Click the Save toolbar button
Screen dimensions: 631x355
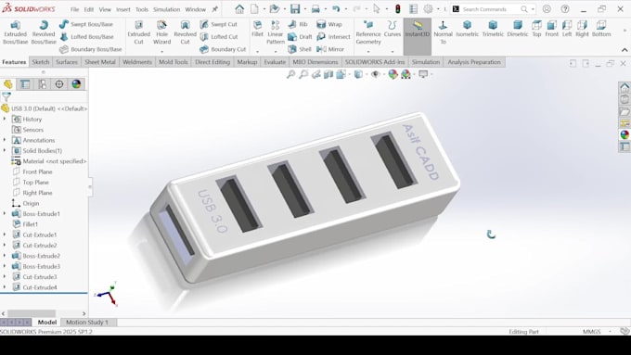click(x=295, y=9)
